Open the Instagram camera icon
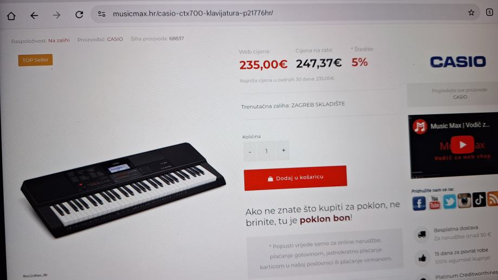The width and height of the screenshot is (498, 280). tap(464, 200)
